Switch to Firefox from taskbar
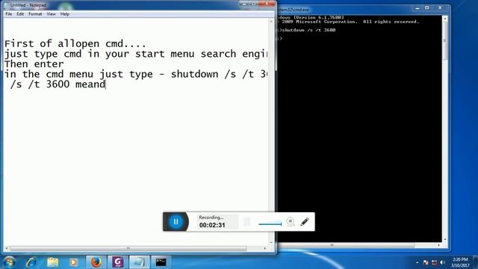Screen dimensions: 478x269 pos(96,262)
